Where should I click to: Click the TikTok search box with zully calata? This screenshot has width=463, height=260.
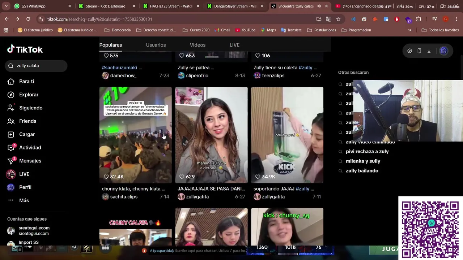36,66
